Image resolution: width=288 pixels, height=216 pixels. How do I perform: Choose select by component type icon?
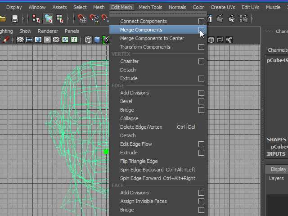pos(60,18)
